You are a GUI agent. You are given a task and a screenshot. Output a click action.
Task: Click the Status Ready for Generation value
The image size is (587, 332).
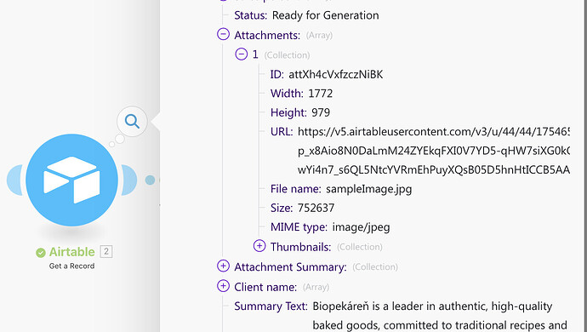pos(325,15)
